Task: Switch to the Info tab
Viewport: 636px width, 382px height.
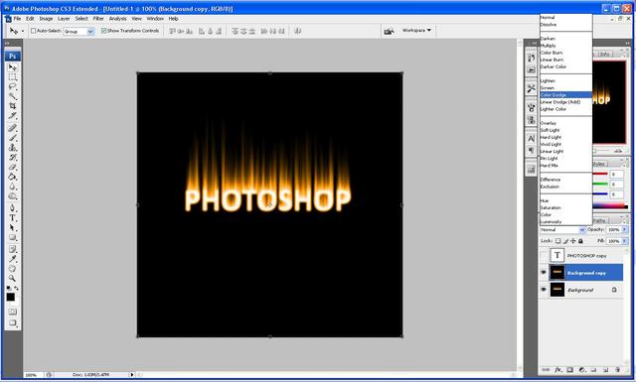Action: (x=605, y=54)
